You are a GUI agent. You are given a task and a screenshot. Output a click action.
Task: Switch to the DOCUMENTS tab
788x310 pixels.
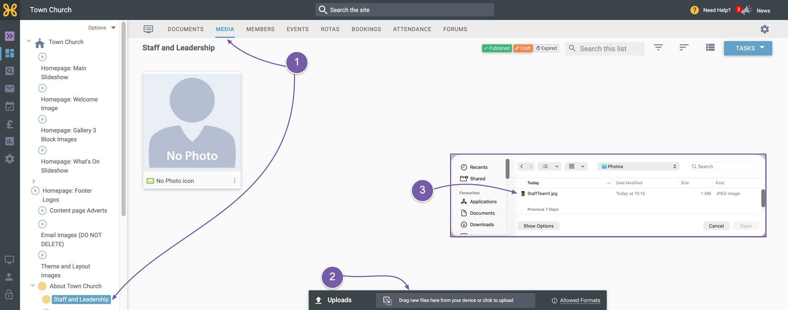pos(186,29)
